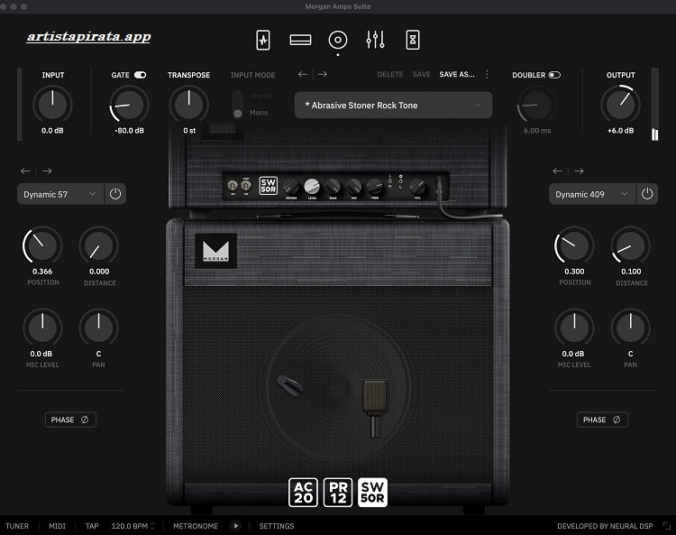This screenshot has height=535, width=676.
Task: Click the window resize icon in corner
Action: (666, 526)
